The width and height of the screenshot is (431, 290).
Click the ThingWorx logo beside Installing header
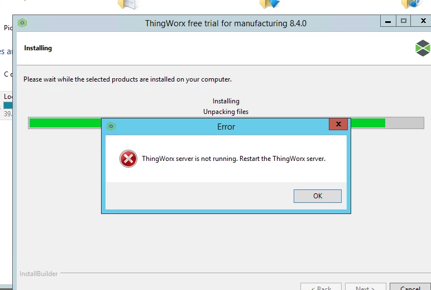tap(423, 48)
